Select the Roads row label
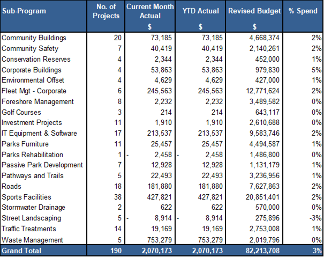Screen dimensions: 324x257 [x=11, y=186]
